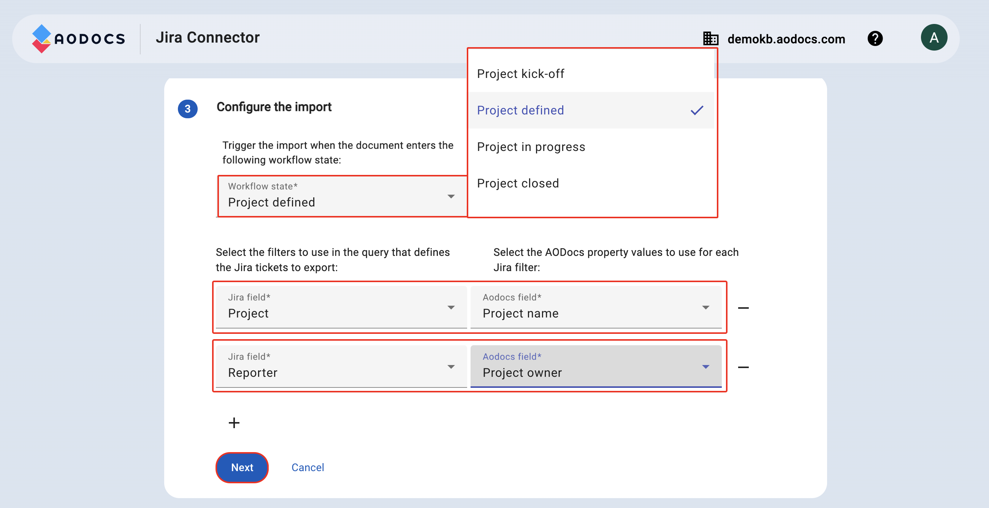Remove the Reporter filter row with minus
This screenshot has width=989, height=508.
point(743,367)
